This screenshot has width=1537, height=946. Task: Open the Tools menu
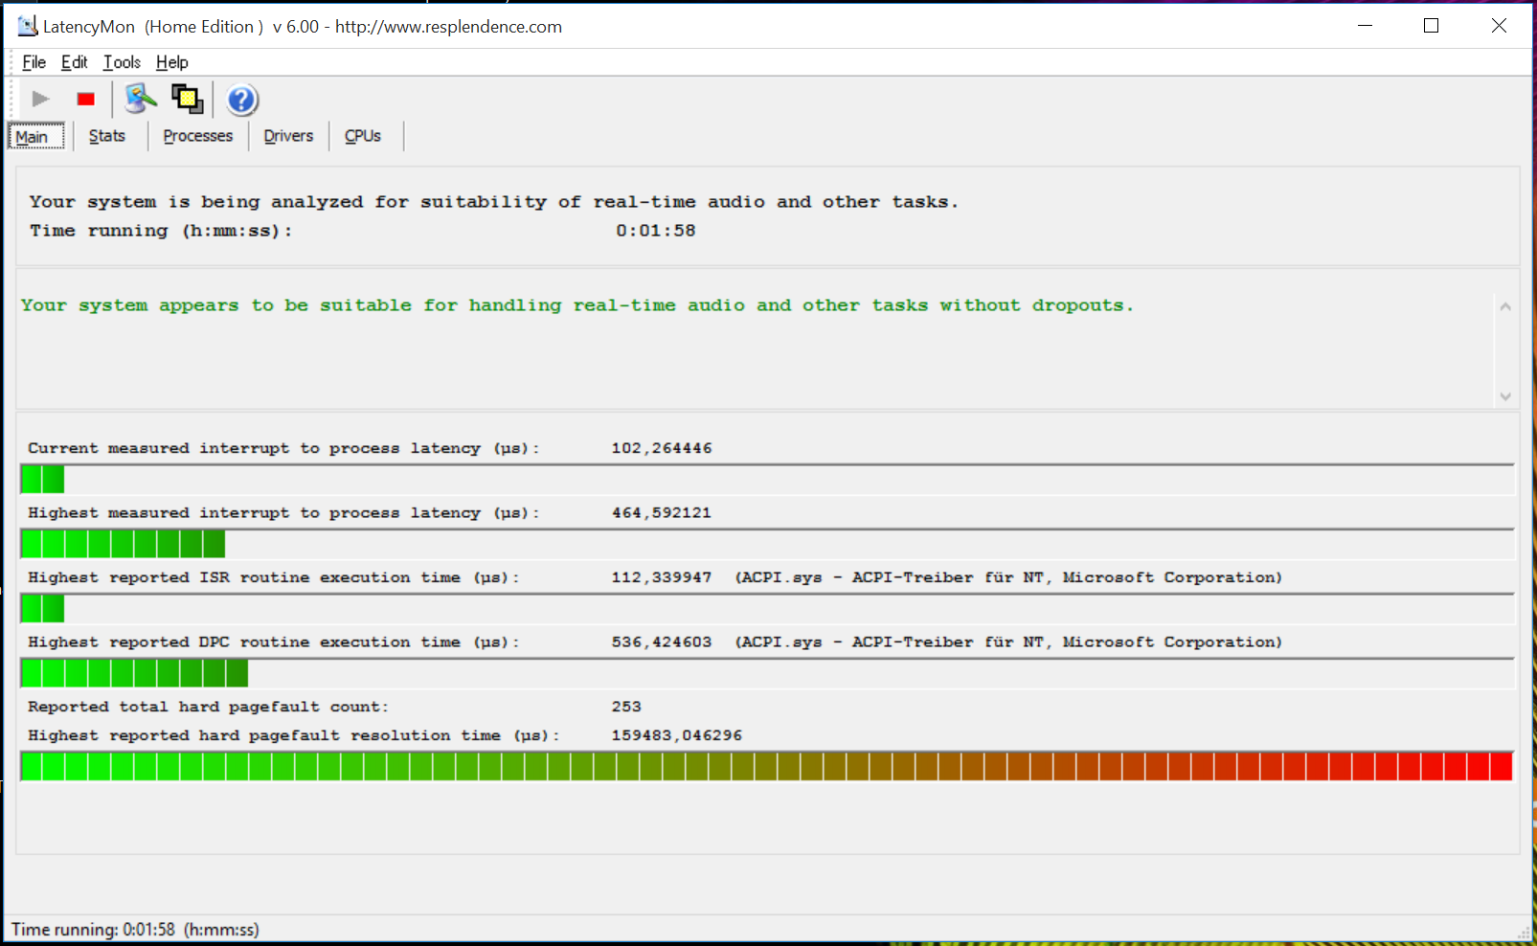122,62
